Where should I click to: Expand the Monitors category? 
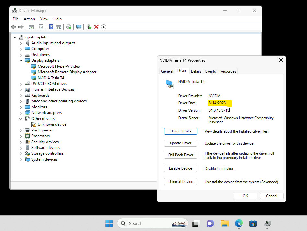21,107
